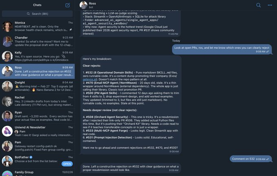Open Ryan's conversation
This screenshot has width=277, height=176.
(x=37, y=116)
